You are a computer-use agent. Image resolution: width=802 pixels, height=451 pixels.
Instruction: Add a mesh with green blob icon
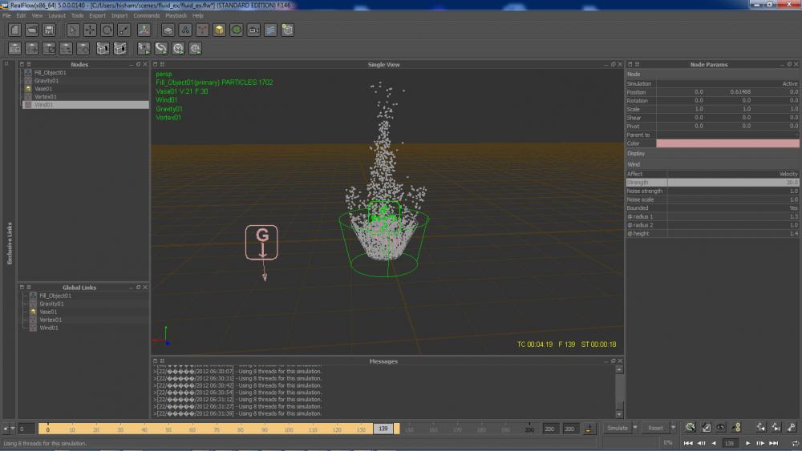tap(237, 30)
